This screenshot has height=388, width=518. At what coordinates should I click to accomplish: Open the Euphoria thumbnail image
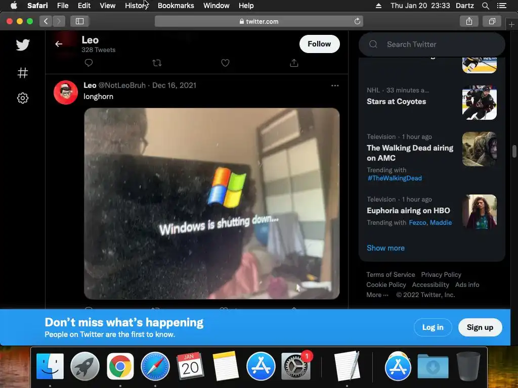pyautogui.click(x=480, y=212)
